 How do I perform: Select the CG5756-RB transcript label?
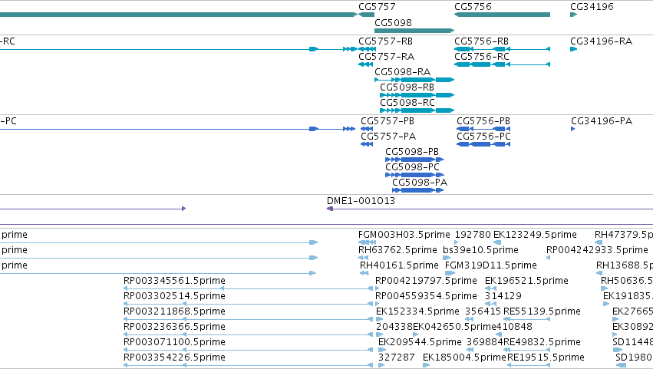click(481, 41)
